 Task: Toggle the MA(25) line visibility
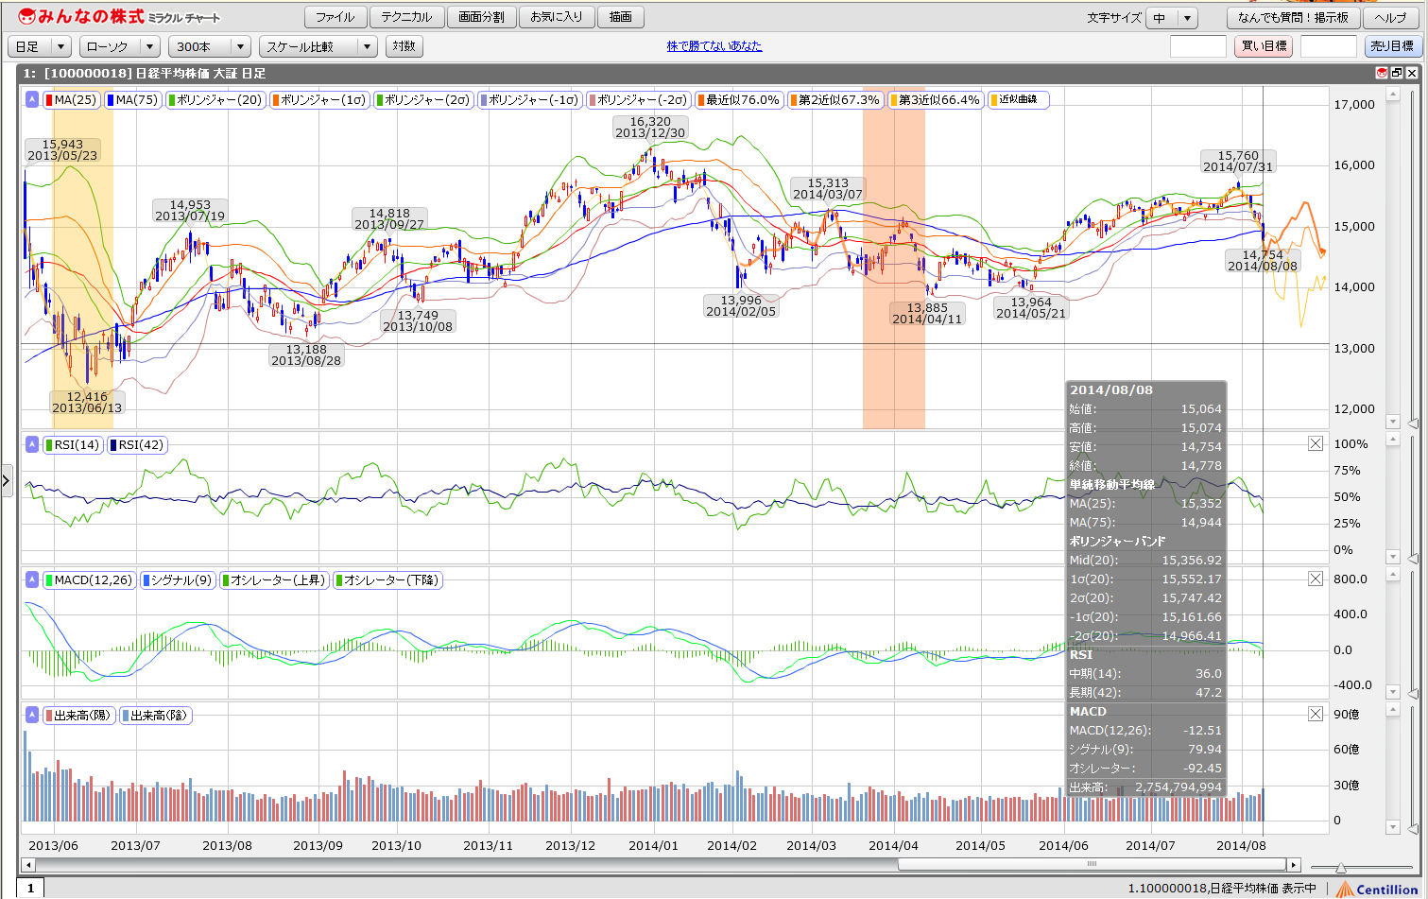click(72, 99)
